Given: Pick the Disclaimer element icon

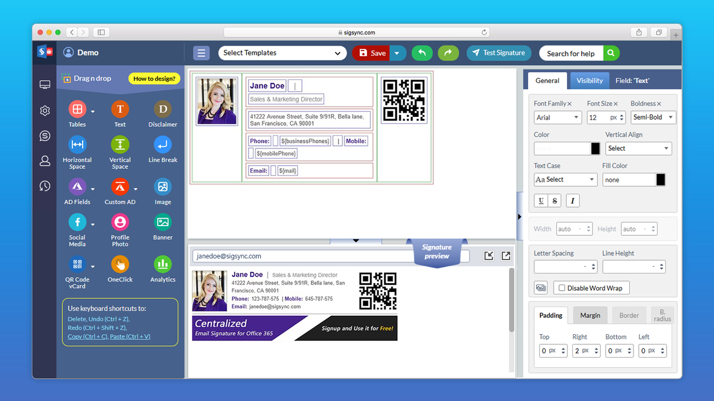Looking at the screenshot, I should pyautogui.click(x=163, y=109).
